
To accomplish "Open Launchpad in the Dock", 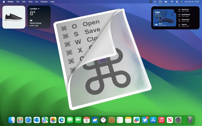I will coord(20,120).
